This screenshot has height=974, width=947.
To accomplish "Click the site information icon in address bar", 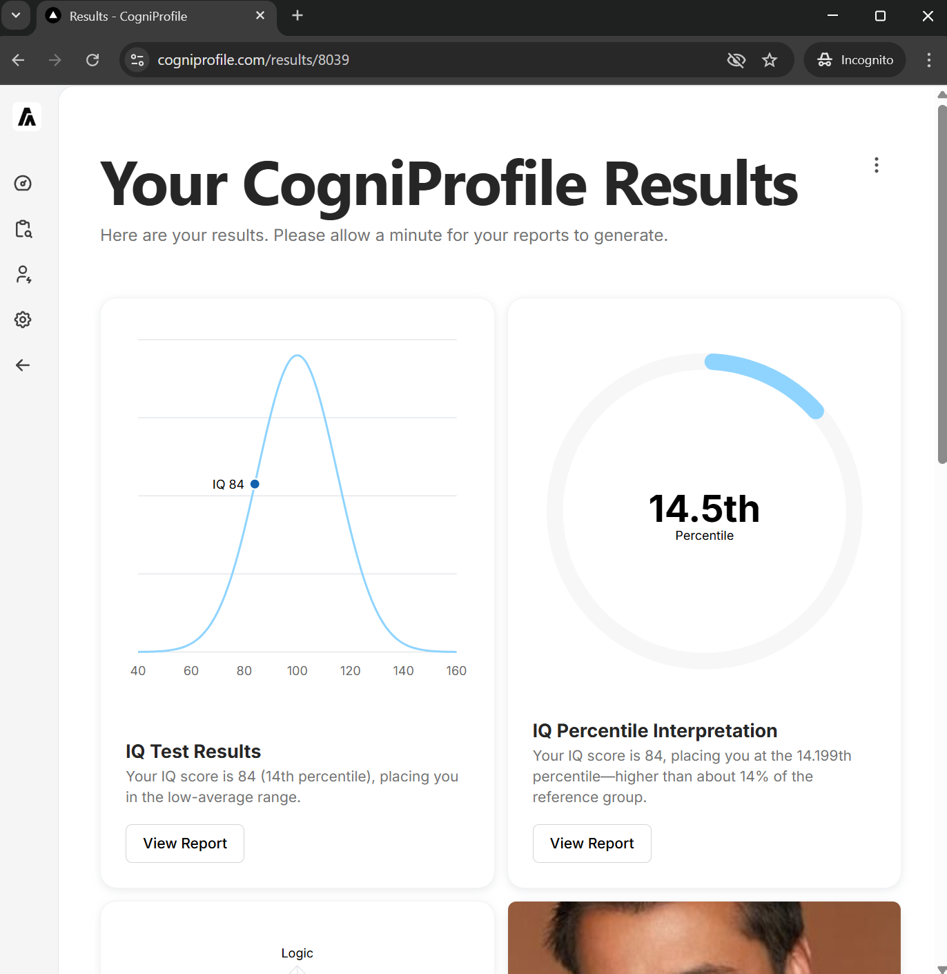I will click(137, 60).
